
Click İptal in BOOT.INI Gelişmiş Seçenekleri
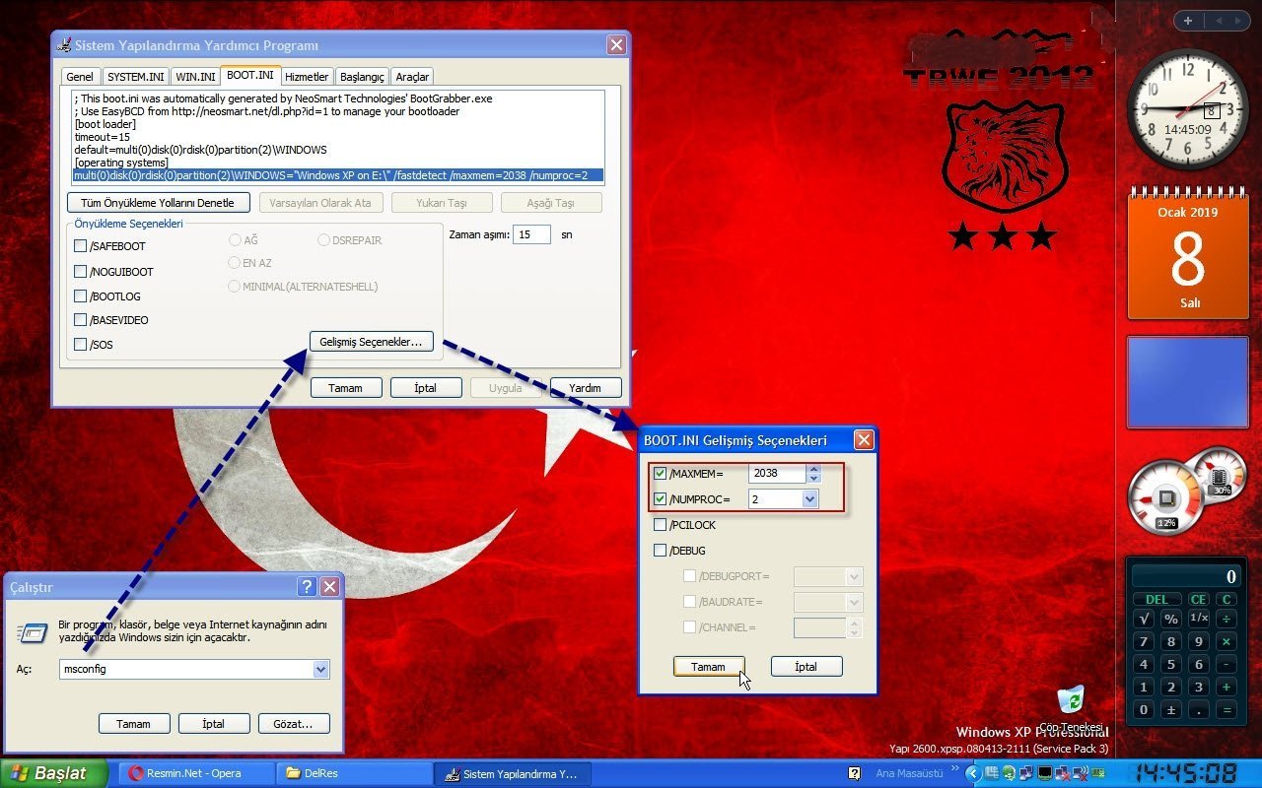pos(806,667)
